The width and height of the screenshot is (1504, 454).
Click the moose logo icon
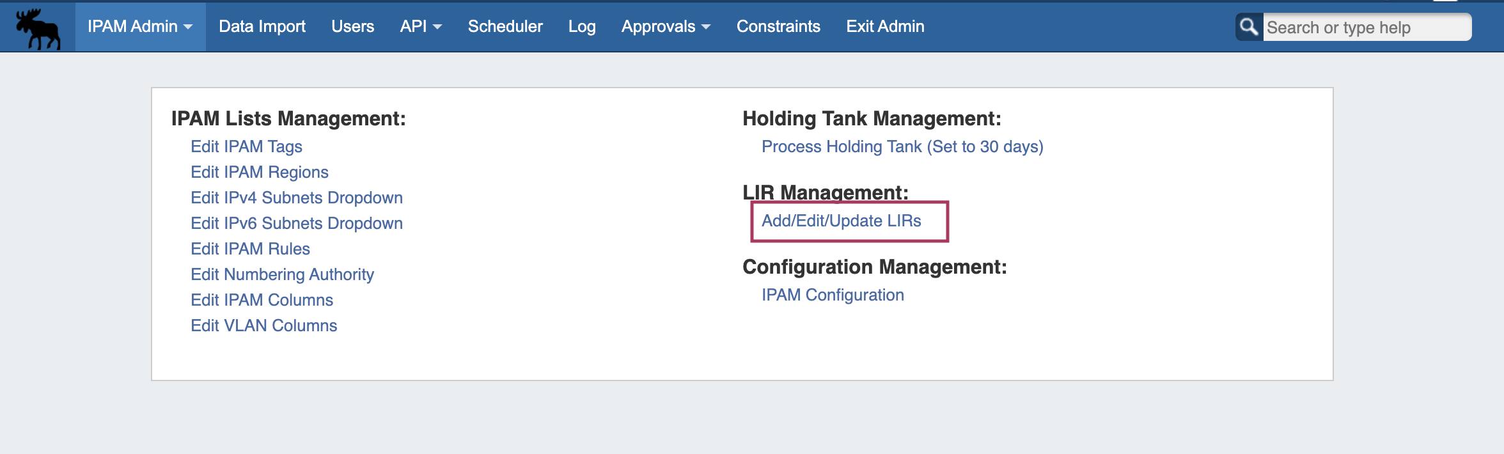[x=38, y=28]
